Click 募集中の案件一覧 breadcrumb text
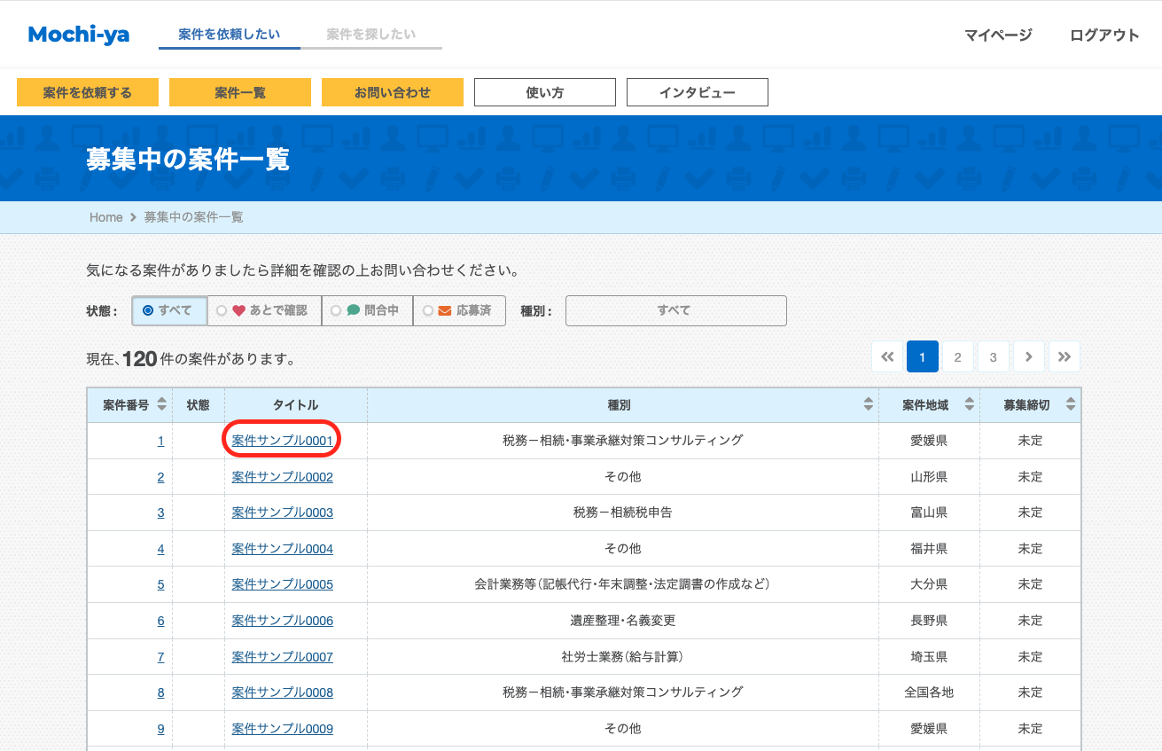 pyautogui.click(x=193, y=217)
